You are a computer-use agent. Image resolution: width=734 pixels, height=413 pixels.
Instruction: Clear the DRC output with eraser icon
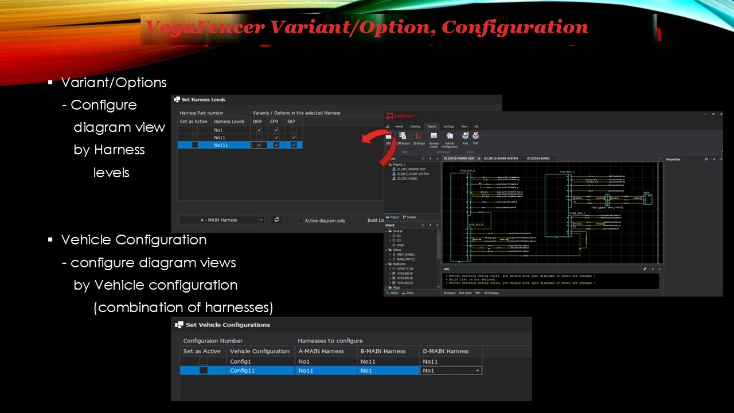click(645, 268)
